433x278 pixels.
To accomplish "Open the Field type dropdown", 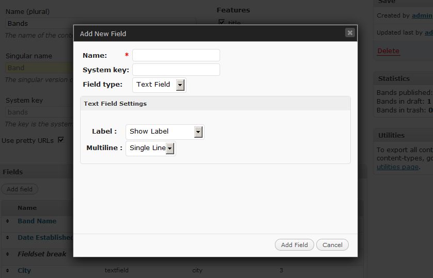I will coord(159,85).
